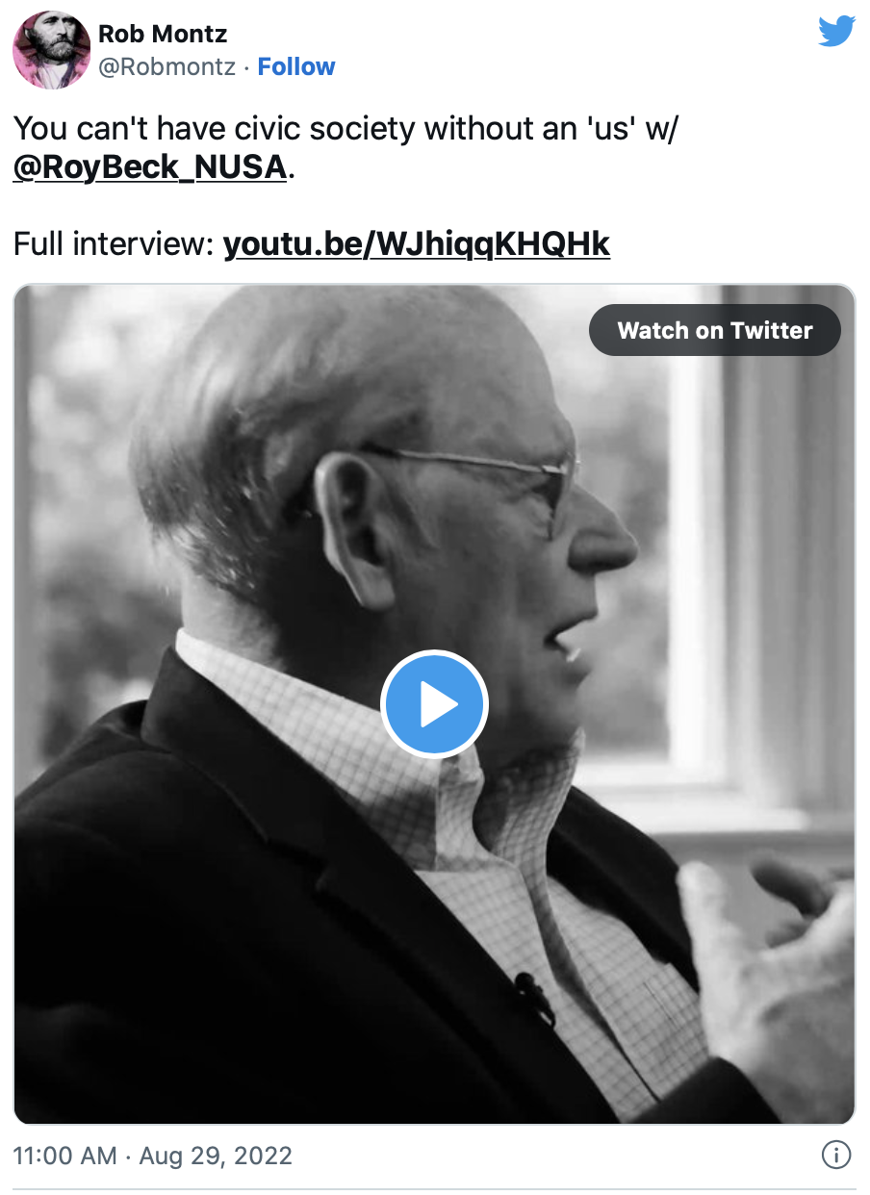This screenshot has height=1195, width=870.
Task: Play the video with the blue play button
Action: coord(435,705)
